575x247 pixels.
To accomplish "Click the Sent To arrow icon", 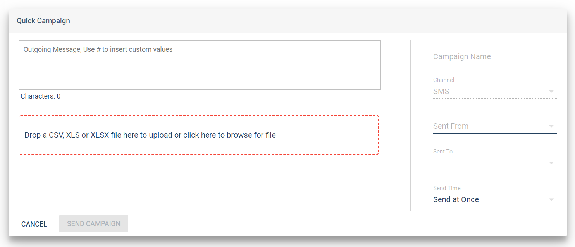I will pyautogui.click(x=551, y=163).
